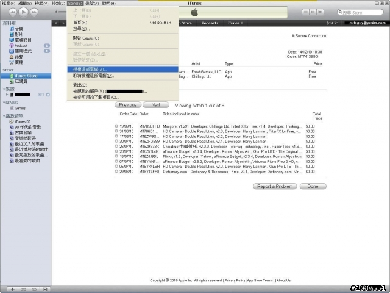This screenshot has height=293, width=390.
Task: Open the 古典音樂 smart playlist
Action: (23, 132)
